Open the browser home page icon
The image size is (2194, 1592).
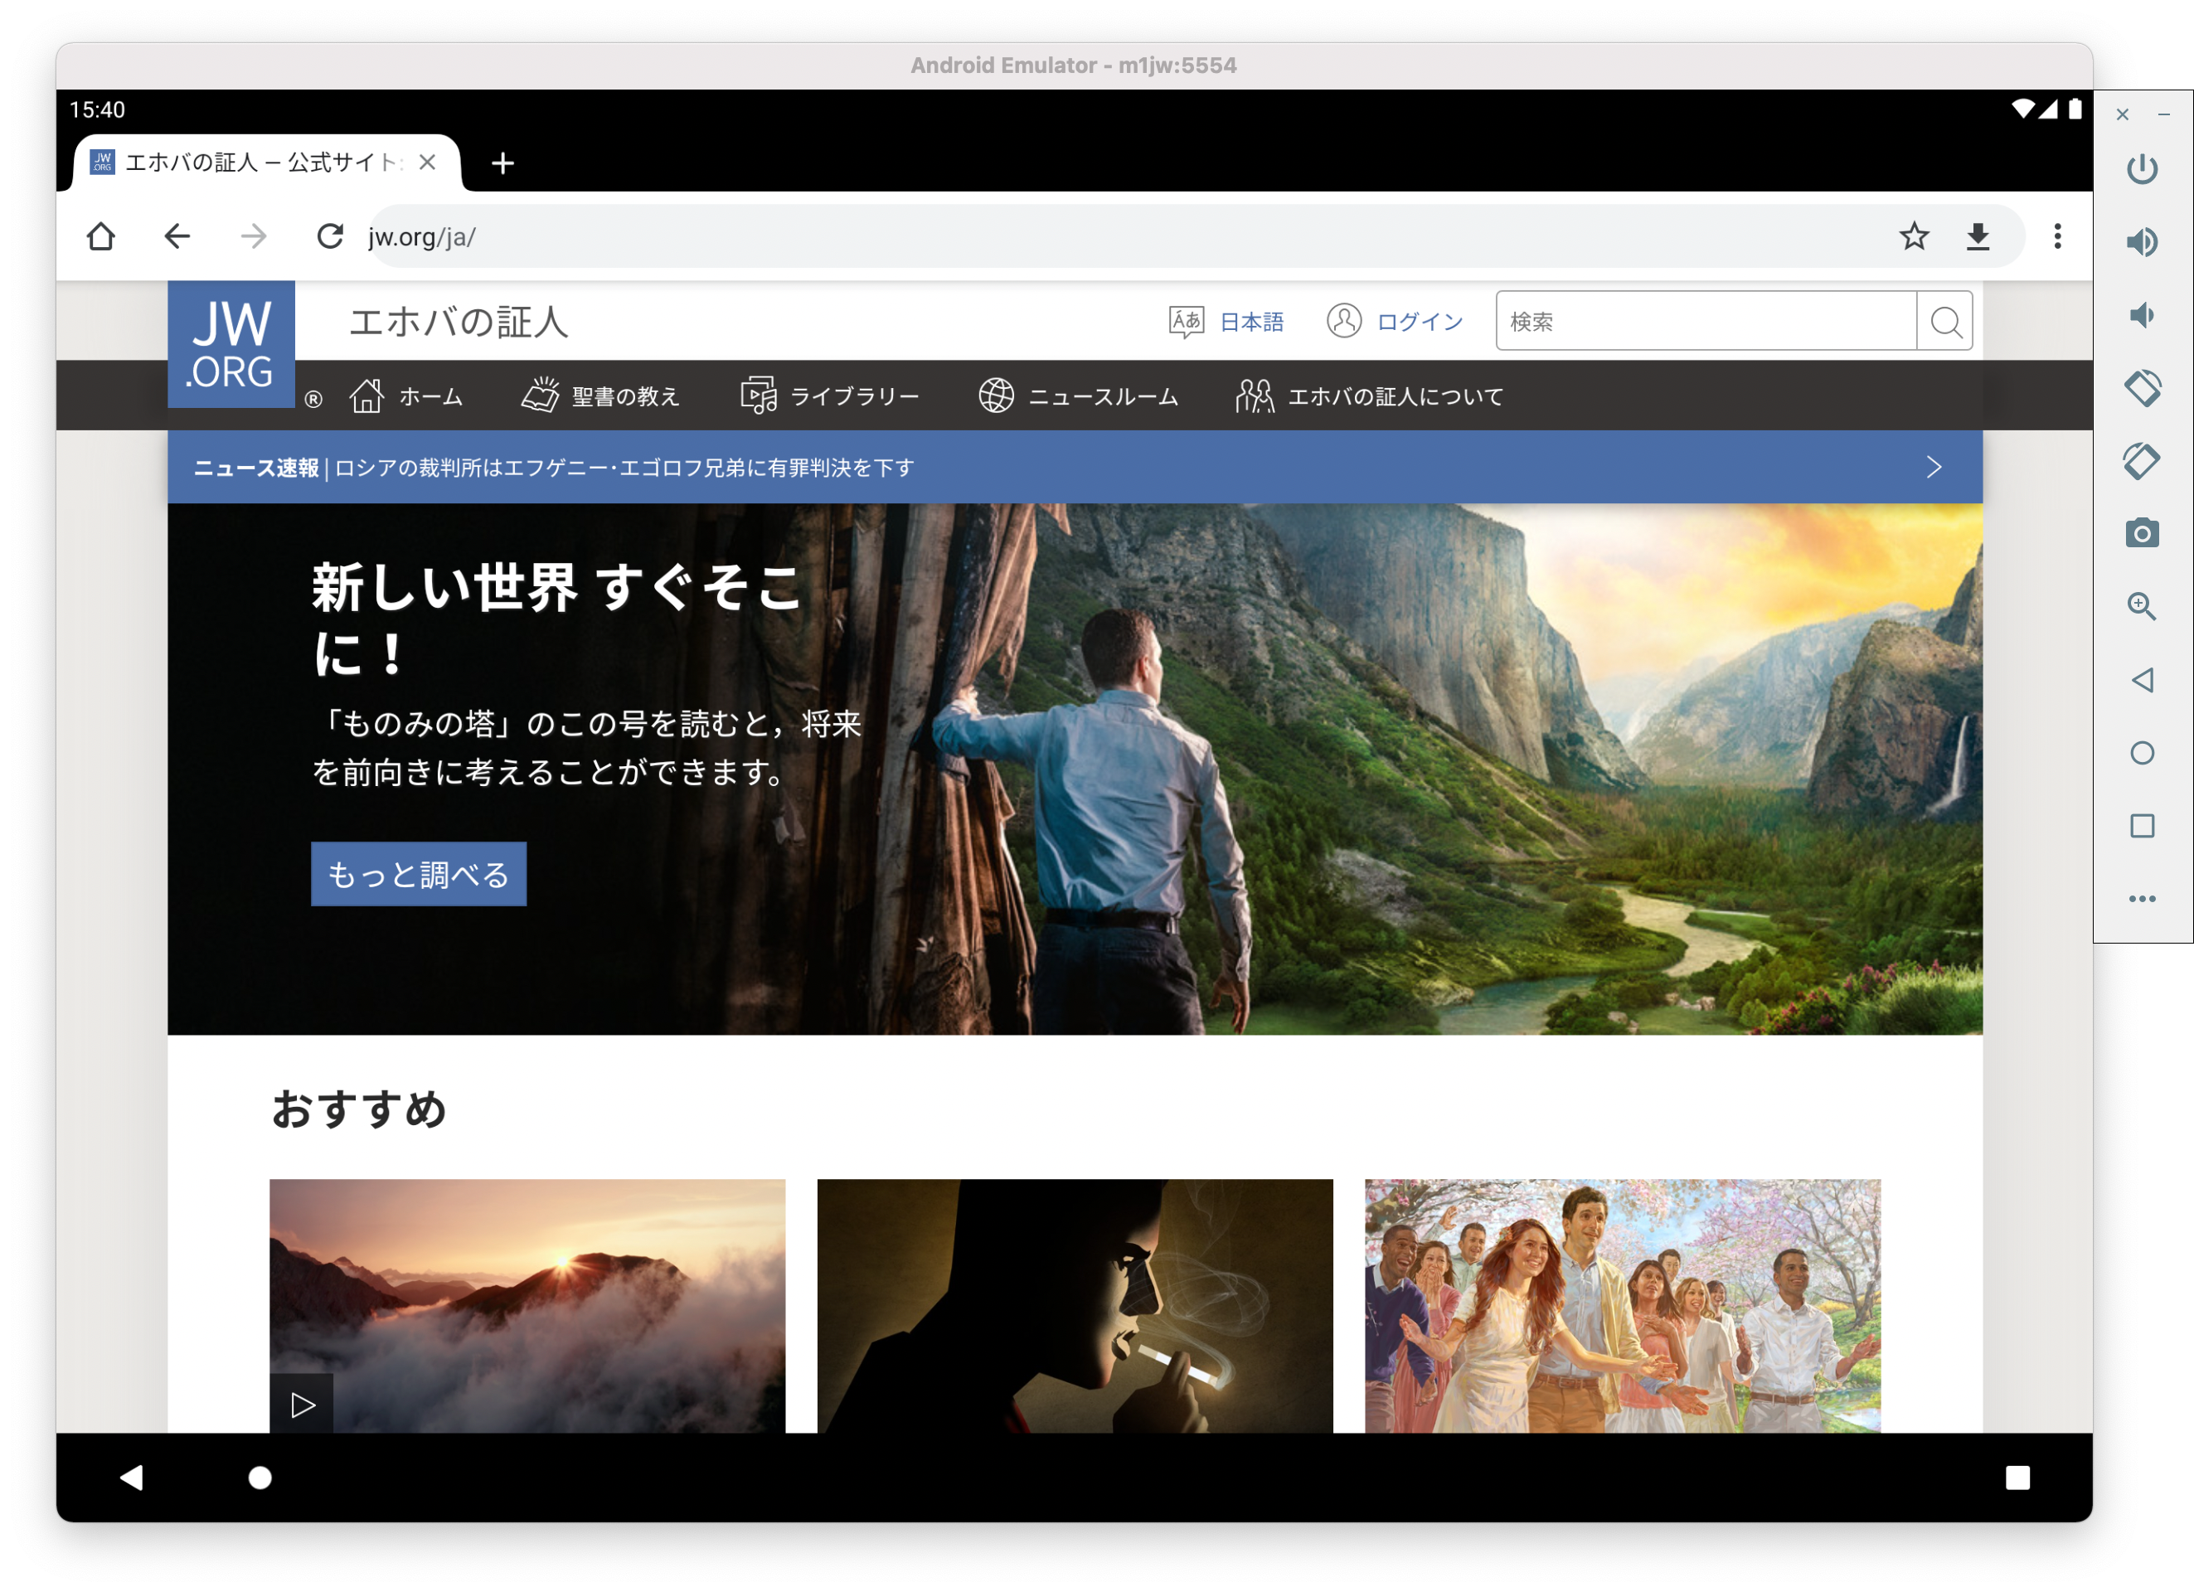(x=100, y=236)
